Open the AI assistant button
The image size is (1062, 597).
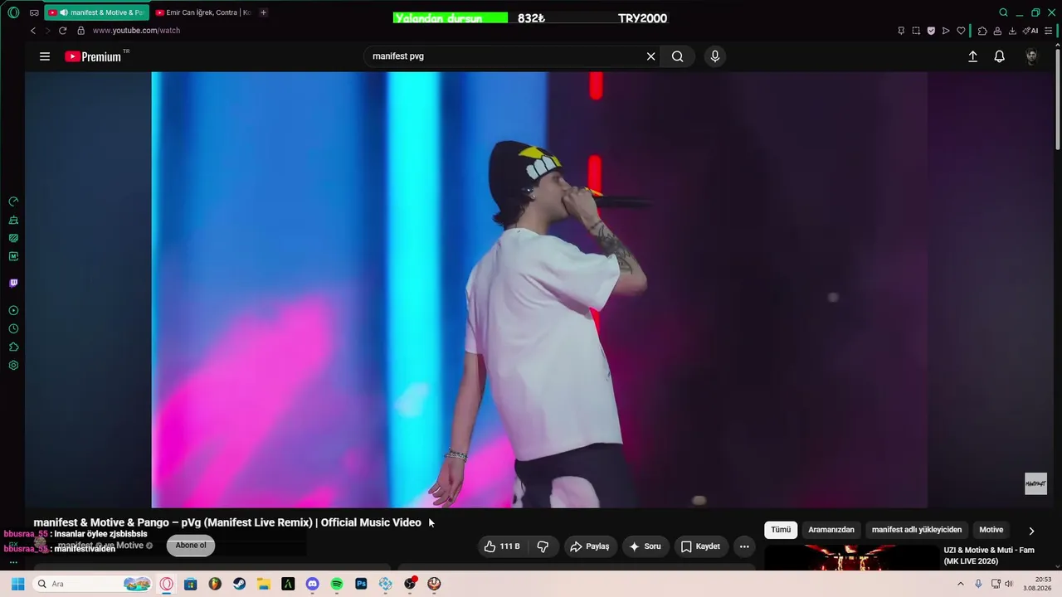click(x=1030, y=31)
